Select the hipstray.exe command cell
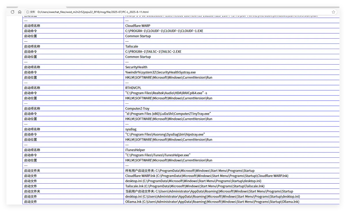 pos(232,135)
